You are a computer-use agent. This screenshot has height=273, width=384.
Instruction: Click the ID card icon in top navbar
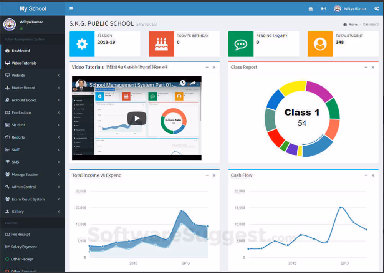pyautogui.click(x=323, y=8)
